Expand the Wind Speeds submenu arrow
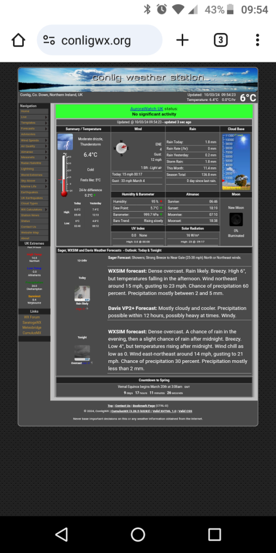276x553 pixels. (x=46, y=140)
